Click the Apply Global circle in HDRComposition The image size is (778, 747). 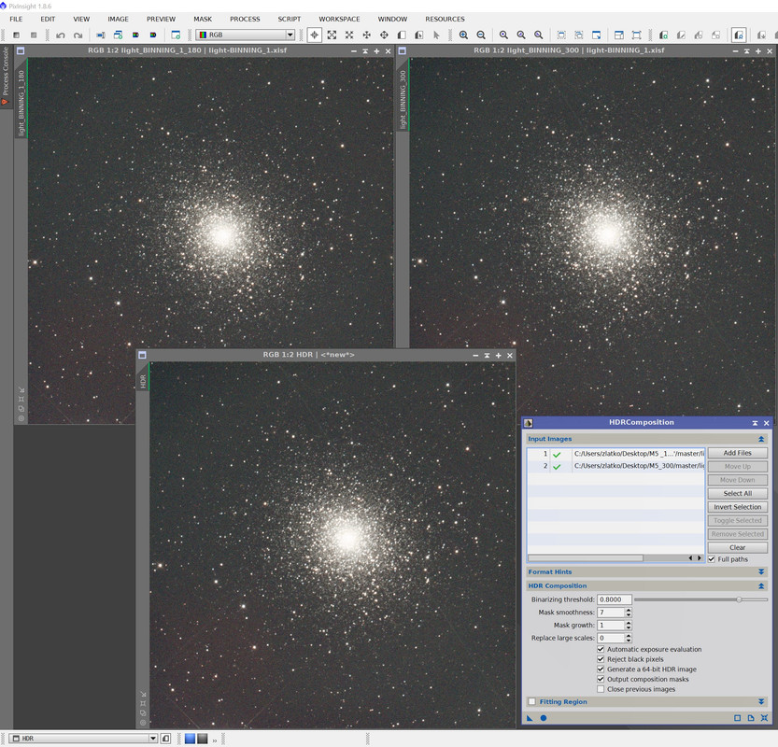[544, 718]
